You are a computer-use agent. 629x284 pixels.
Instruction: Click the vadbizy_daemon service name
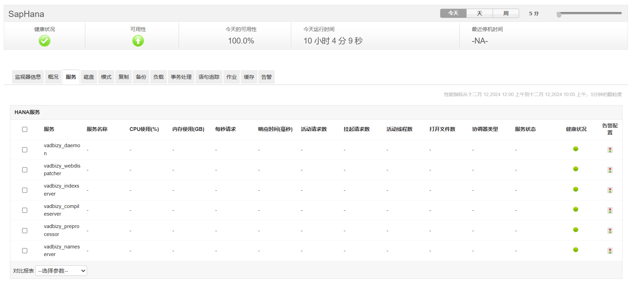point(62,150)
